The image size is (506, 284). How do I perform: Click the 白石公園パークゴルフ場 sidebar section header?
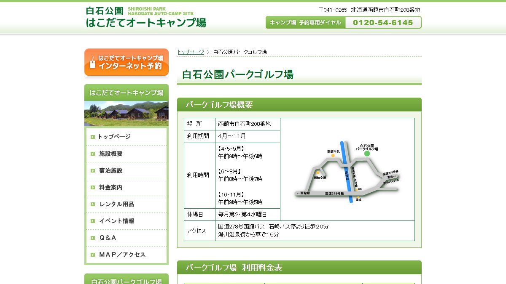126,279
